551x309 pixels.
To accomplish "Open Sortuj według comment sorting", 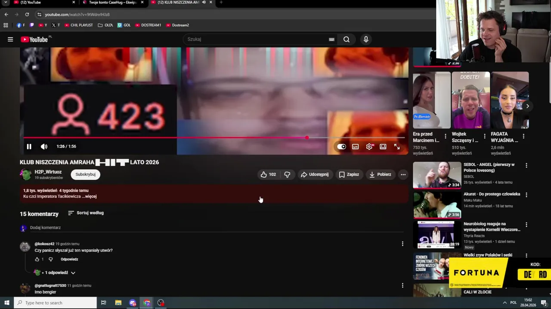I will [x=86, y=213].
